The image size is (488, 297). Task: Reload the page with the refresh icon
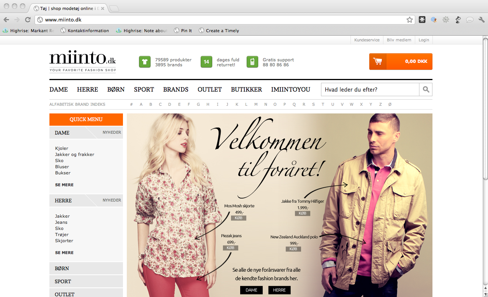pyautogui.click(x=28, y=20)
